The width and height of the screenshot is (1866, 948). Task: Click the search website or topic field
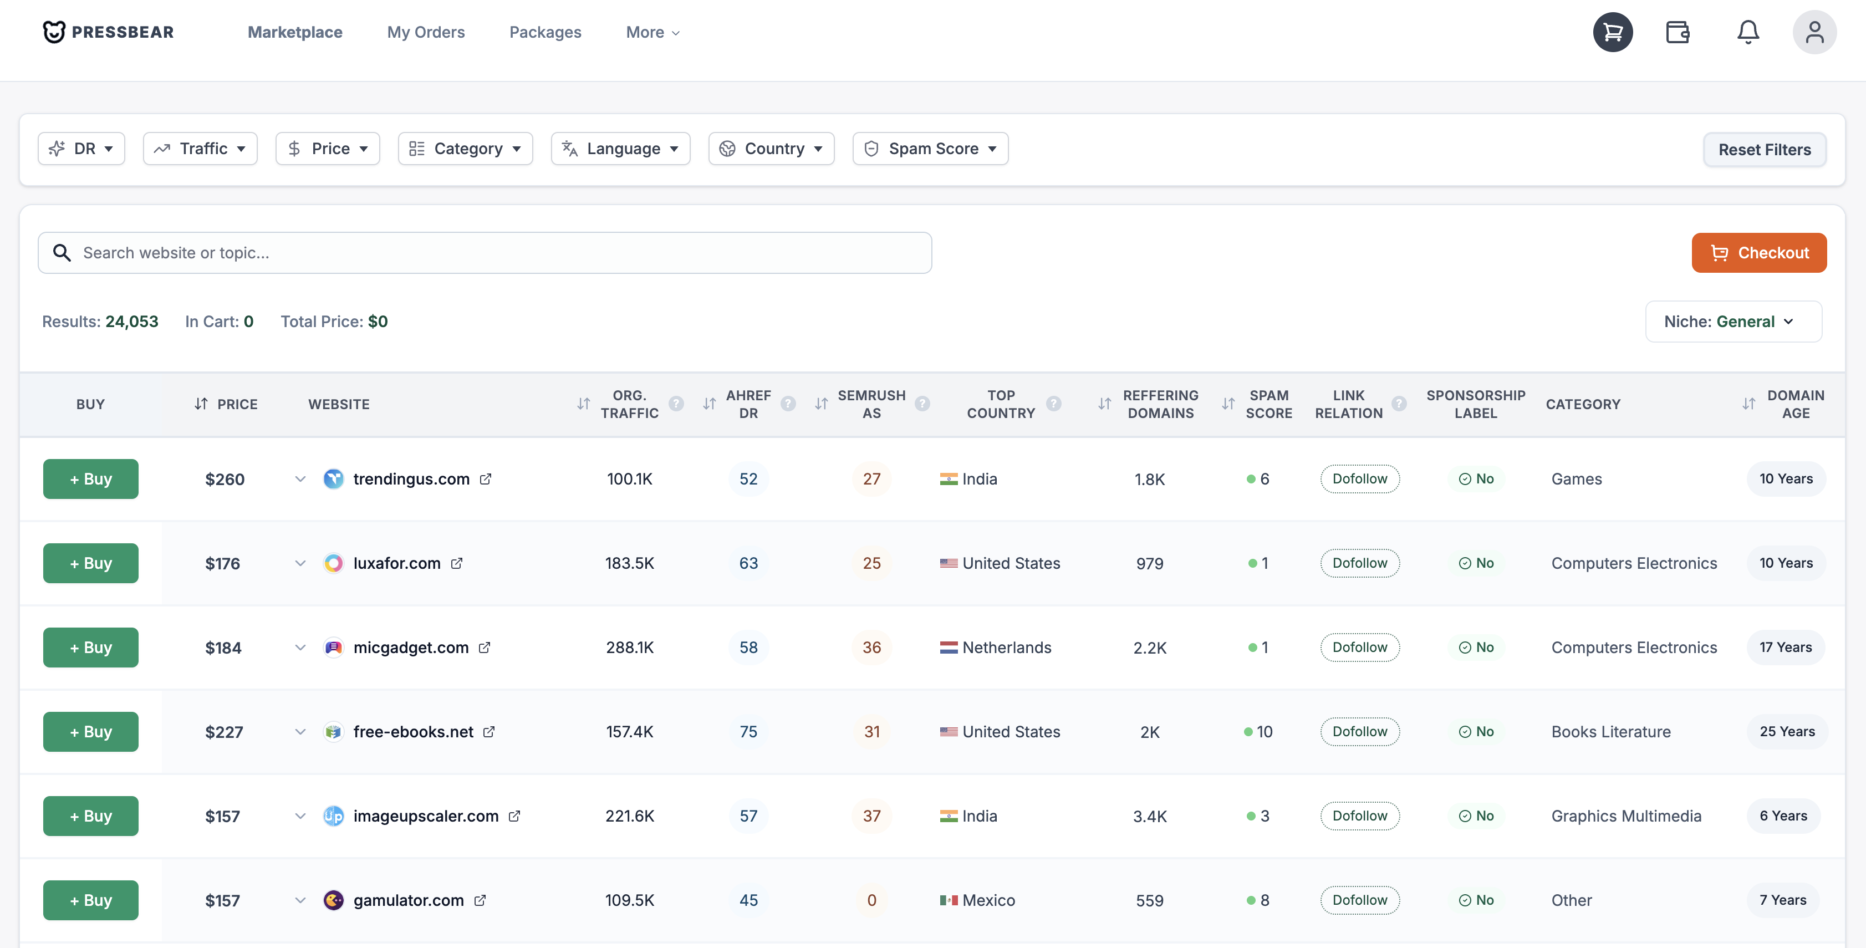[x=485, y=253]
